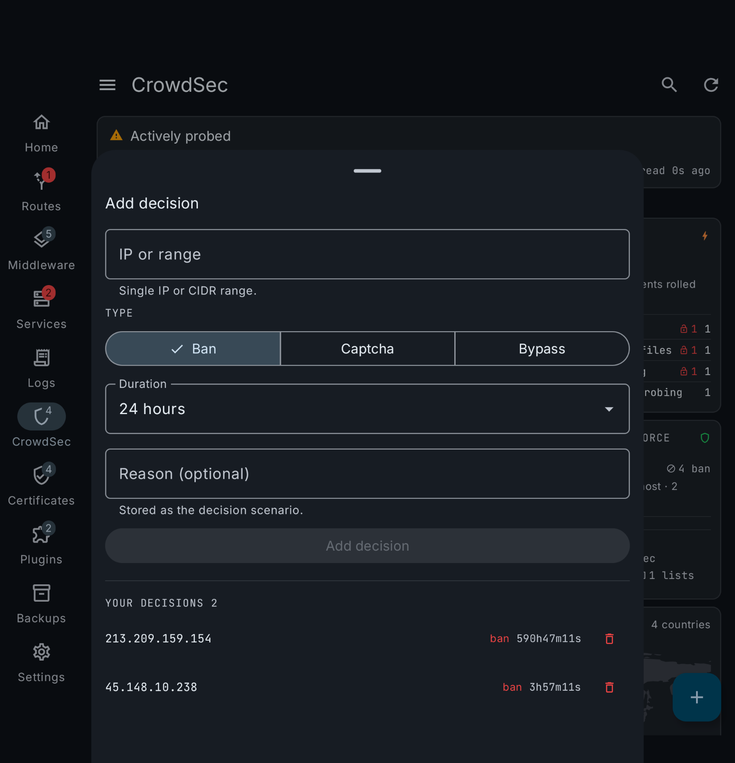The height and width of the screenshot is (763, 735).
Task: Open the hamburger navigation menu
Action: [x=107, y=85]
